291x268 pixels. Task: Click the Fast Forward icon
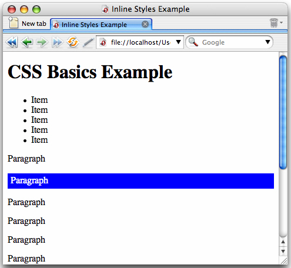(57, 42)
